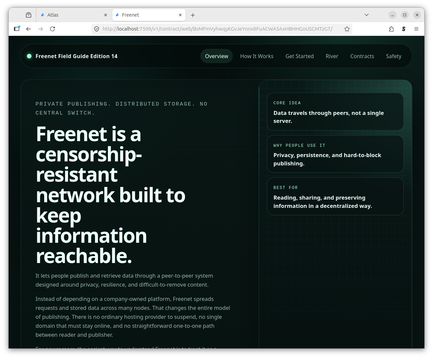
Task: Click the Why People Use It card
Action: click(x=335, y=154)
